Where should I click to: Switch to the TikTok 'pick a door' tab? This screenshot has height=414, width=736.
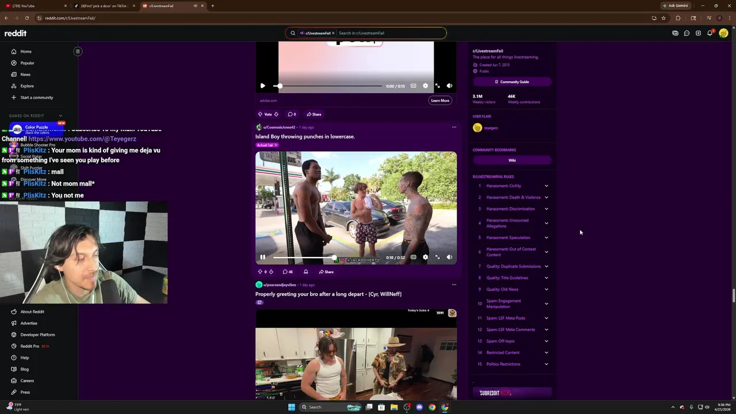click(x=105, y=6)
